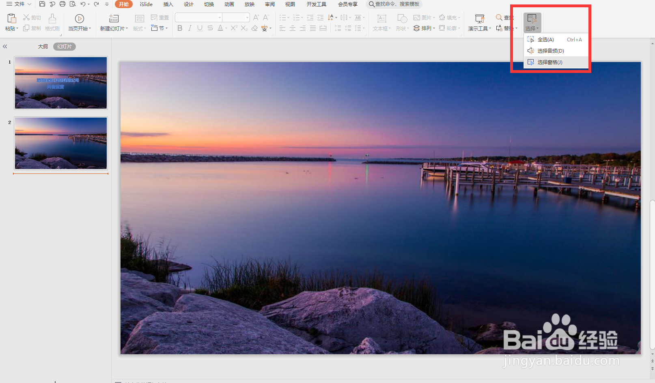Click the Shapes (形状) icon
Image resolution: width=655 pixels, height=383 pixels.
click(402, 19)
